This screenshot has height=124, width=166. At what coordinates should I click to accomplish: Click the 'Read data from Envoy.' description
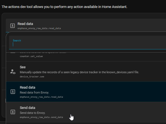(34, 92)
